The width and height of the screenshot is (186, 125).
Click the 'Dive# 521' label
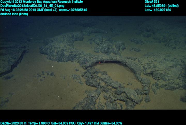(x=152, y=2)
